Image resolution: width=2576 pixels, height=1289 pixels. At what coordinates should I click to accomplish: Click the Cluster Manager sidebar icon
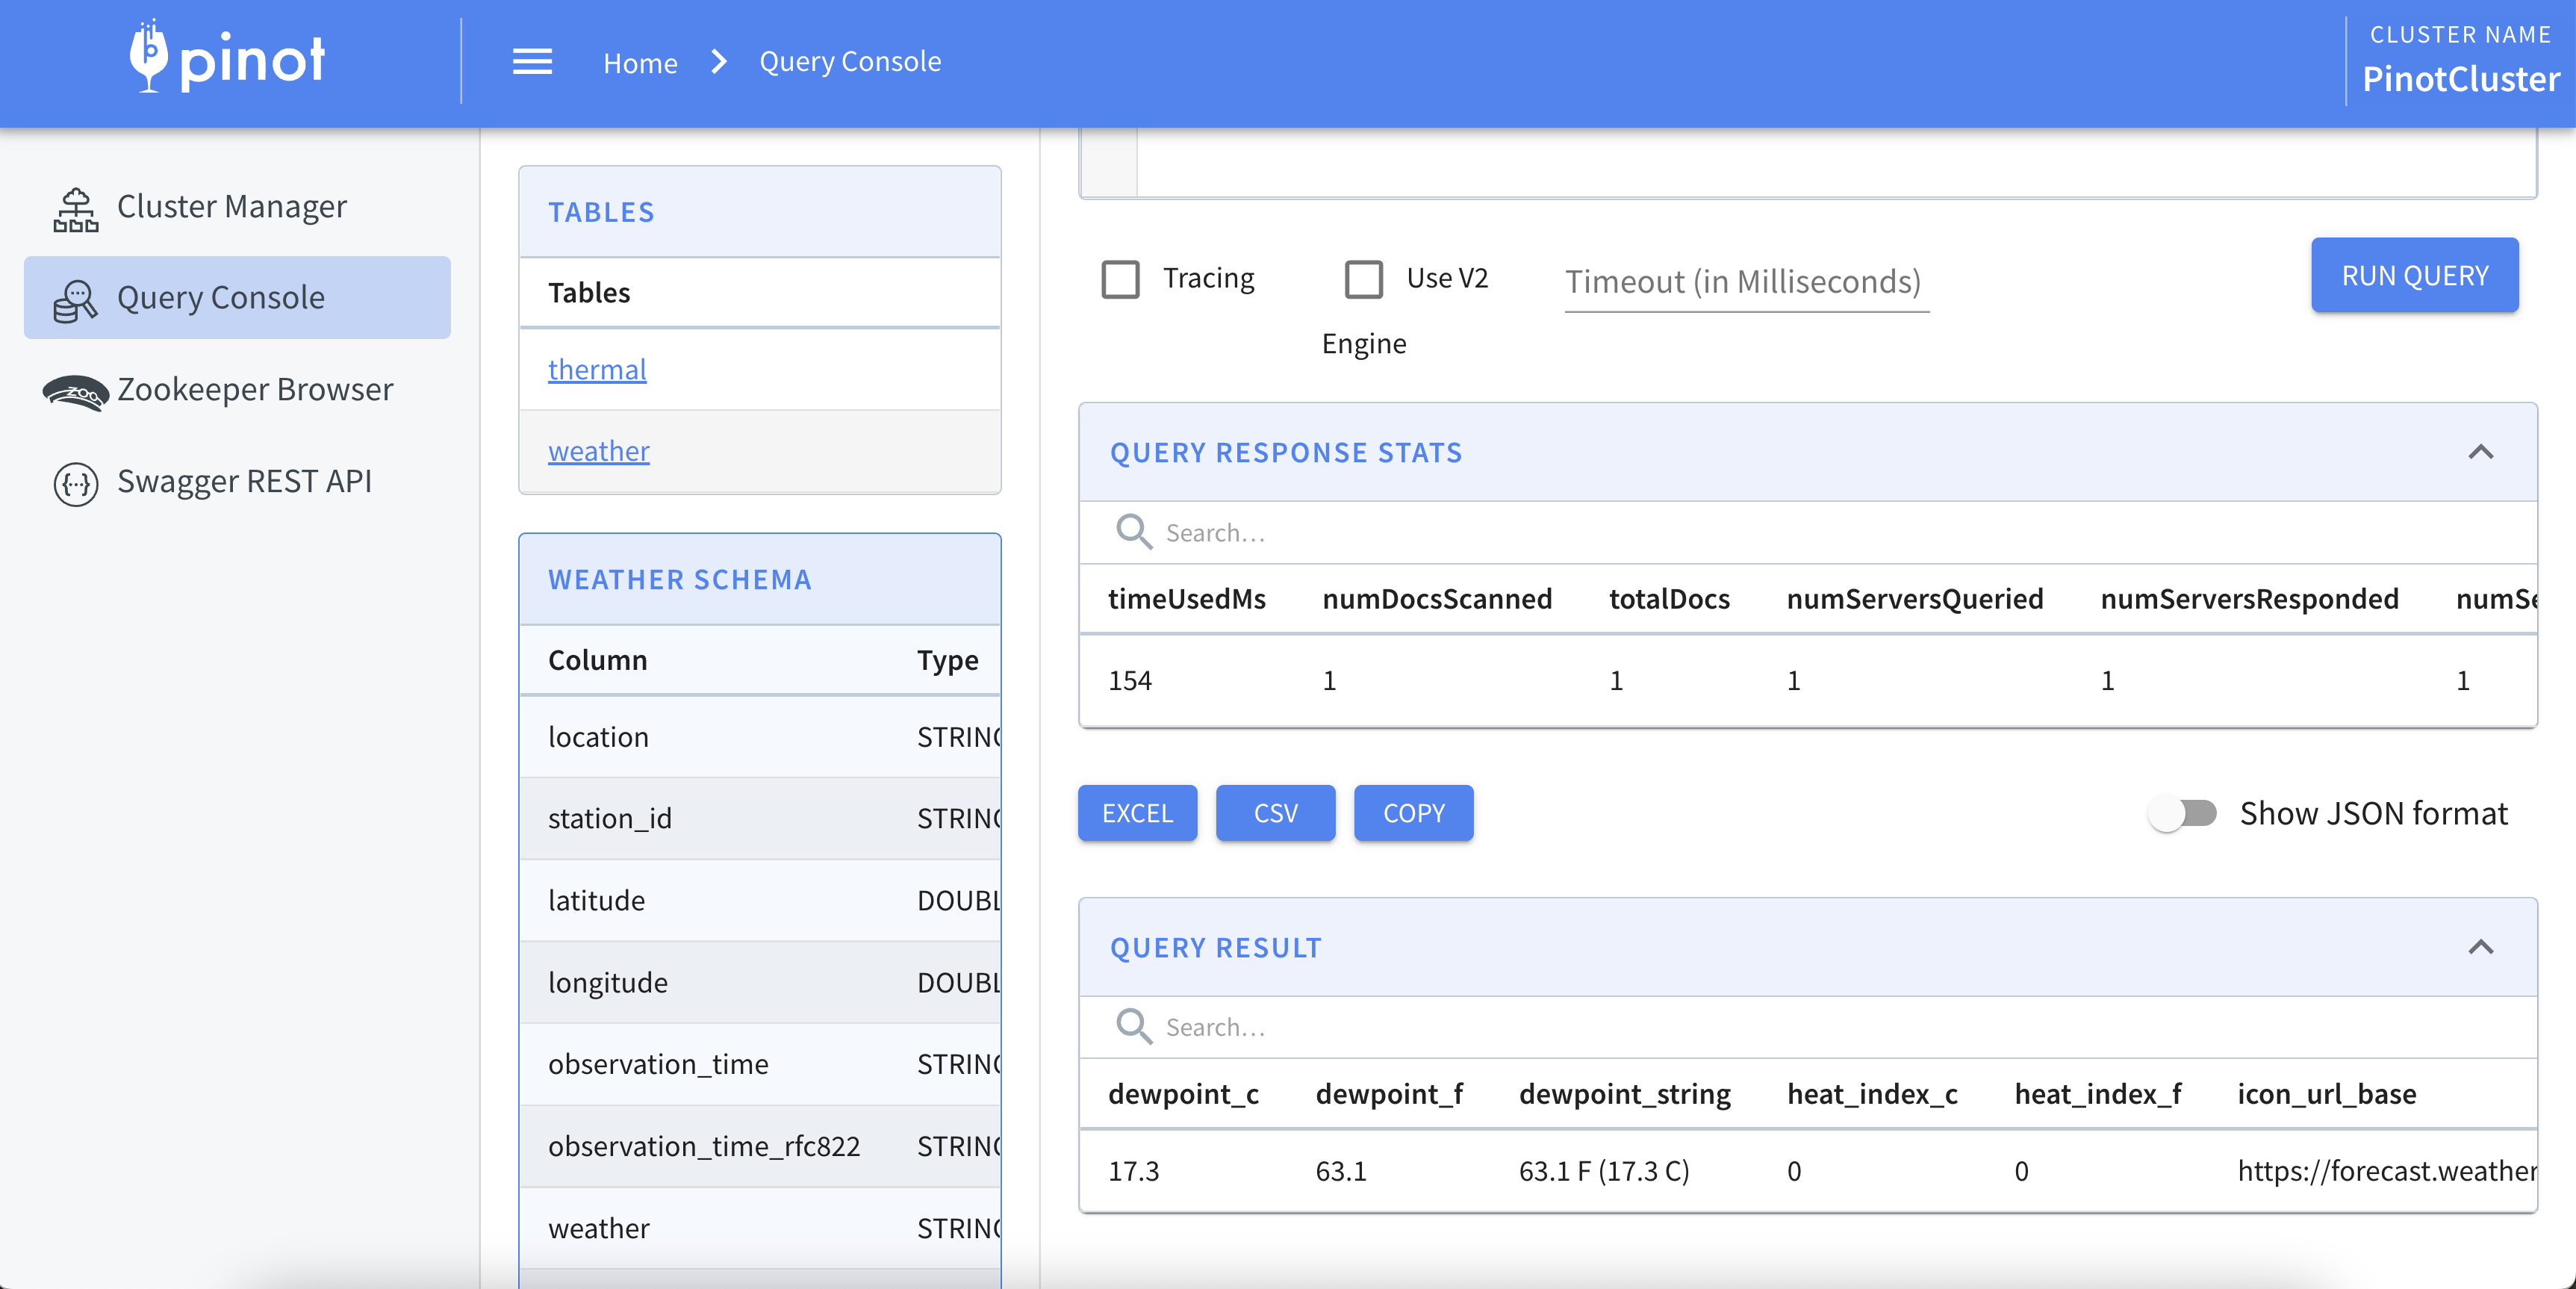tap(75, 208)
